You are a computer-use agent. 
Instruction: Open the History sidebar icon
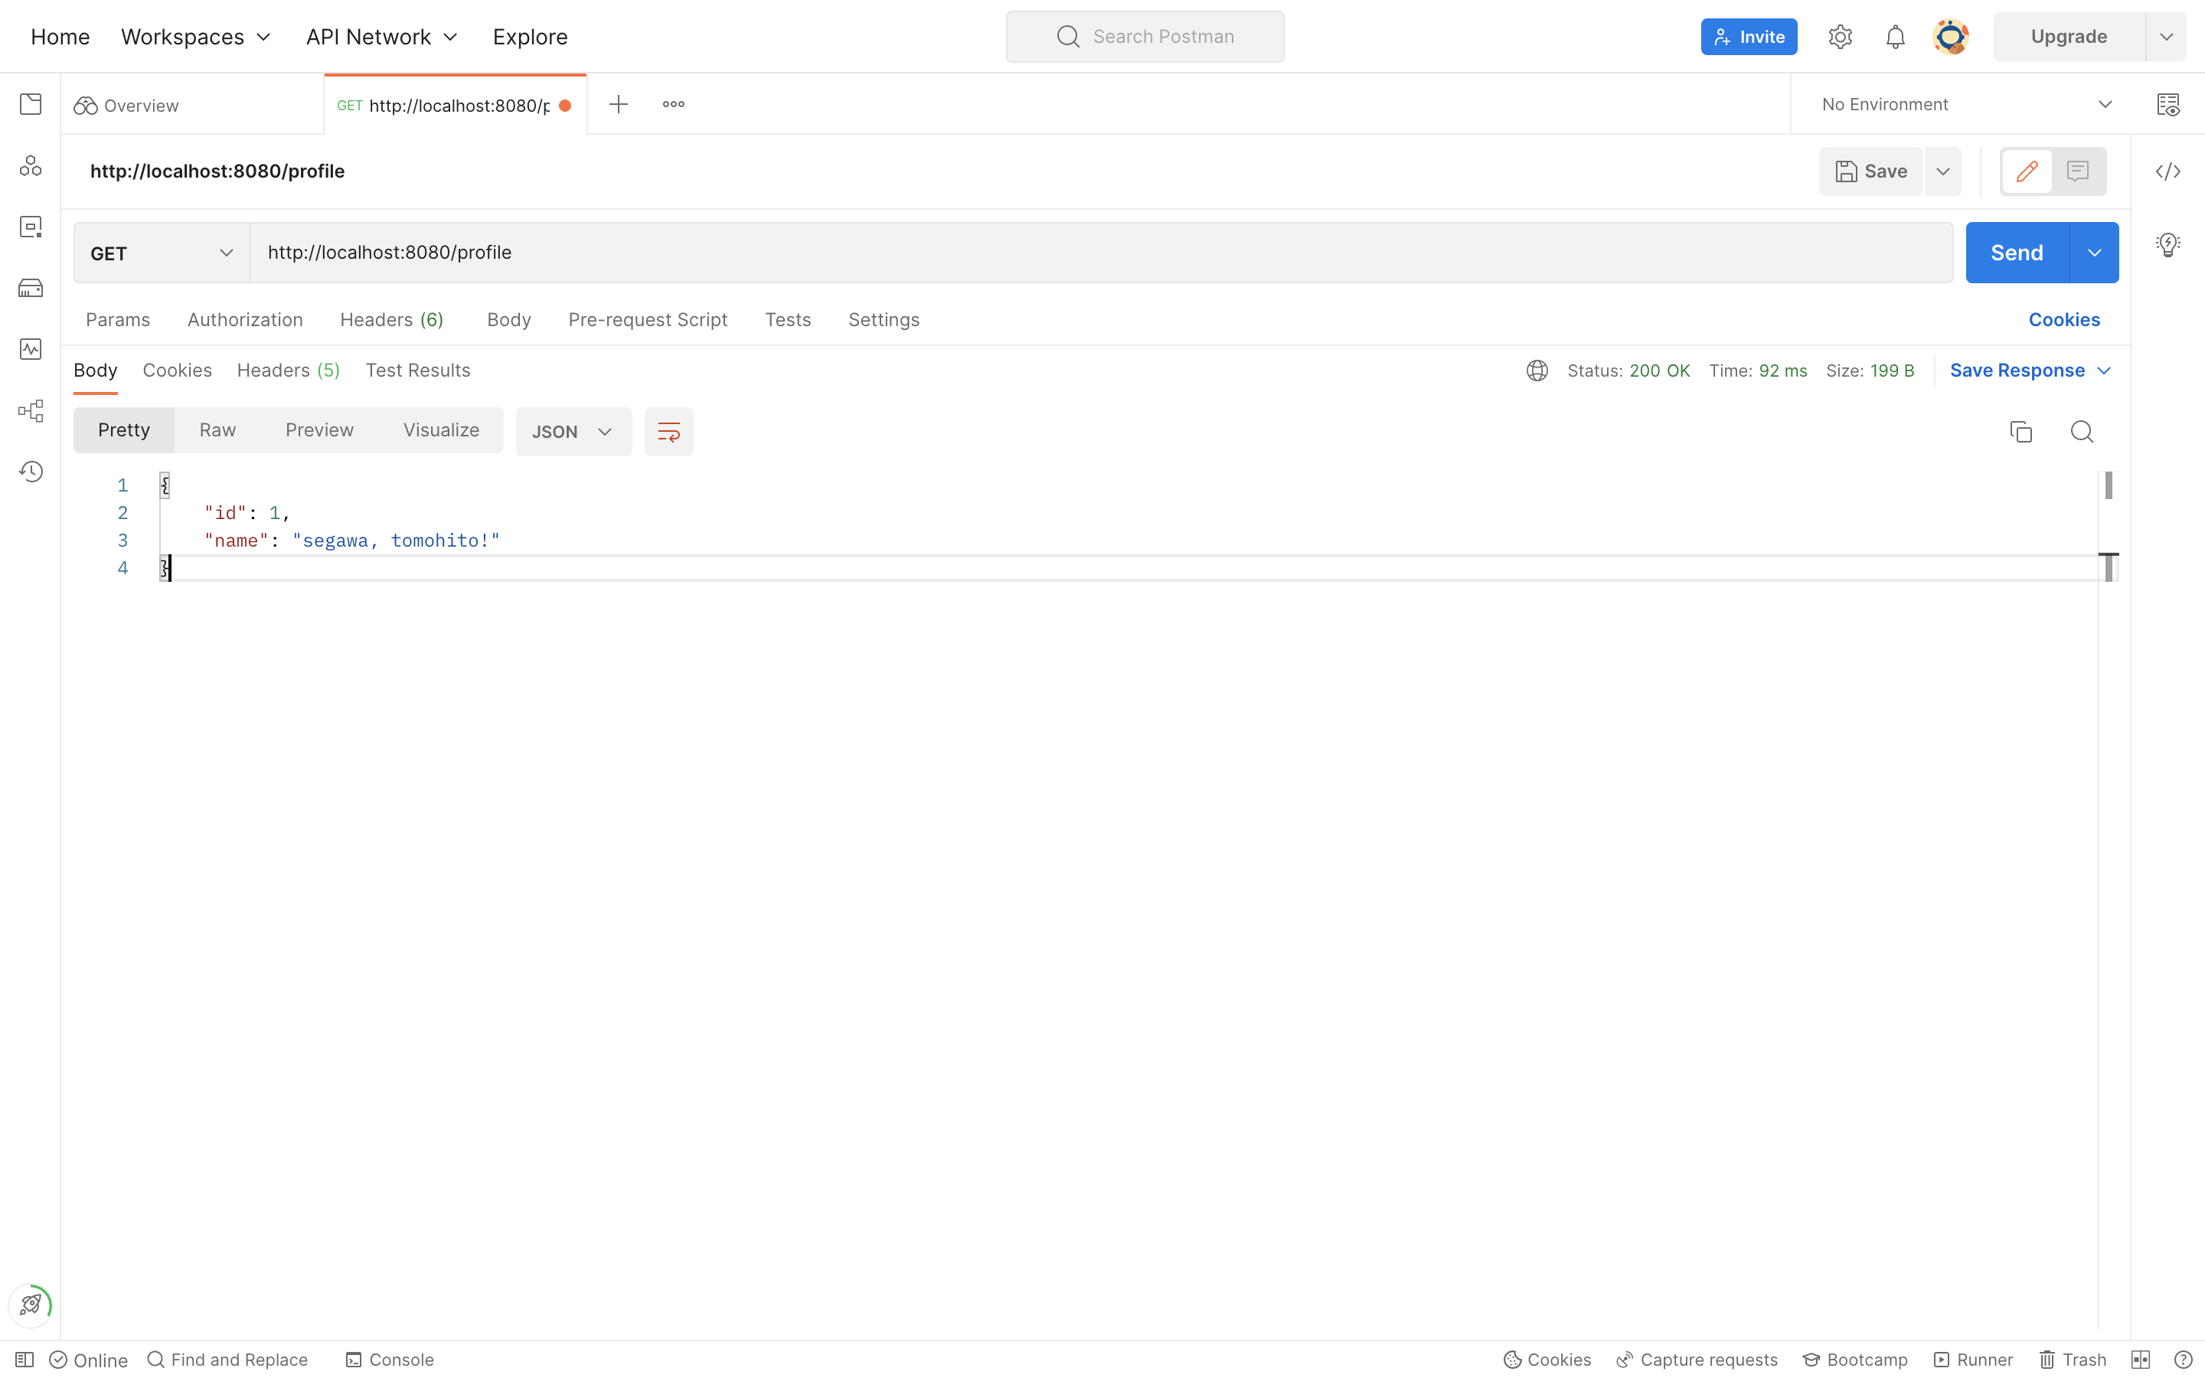pos(30,471)
